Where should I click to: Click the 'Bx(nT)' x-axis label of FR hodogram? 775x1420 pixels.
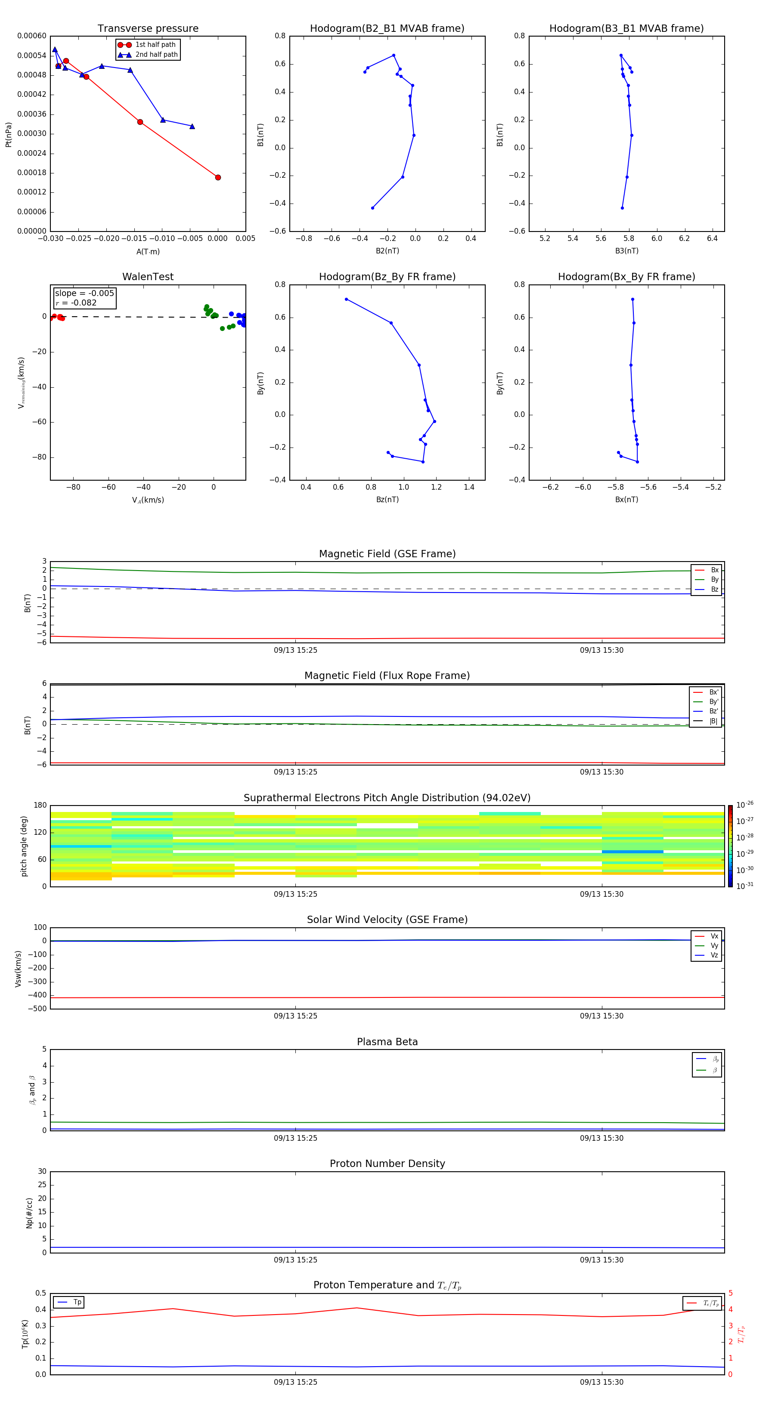626,500
